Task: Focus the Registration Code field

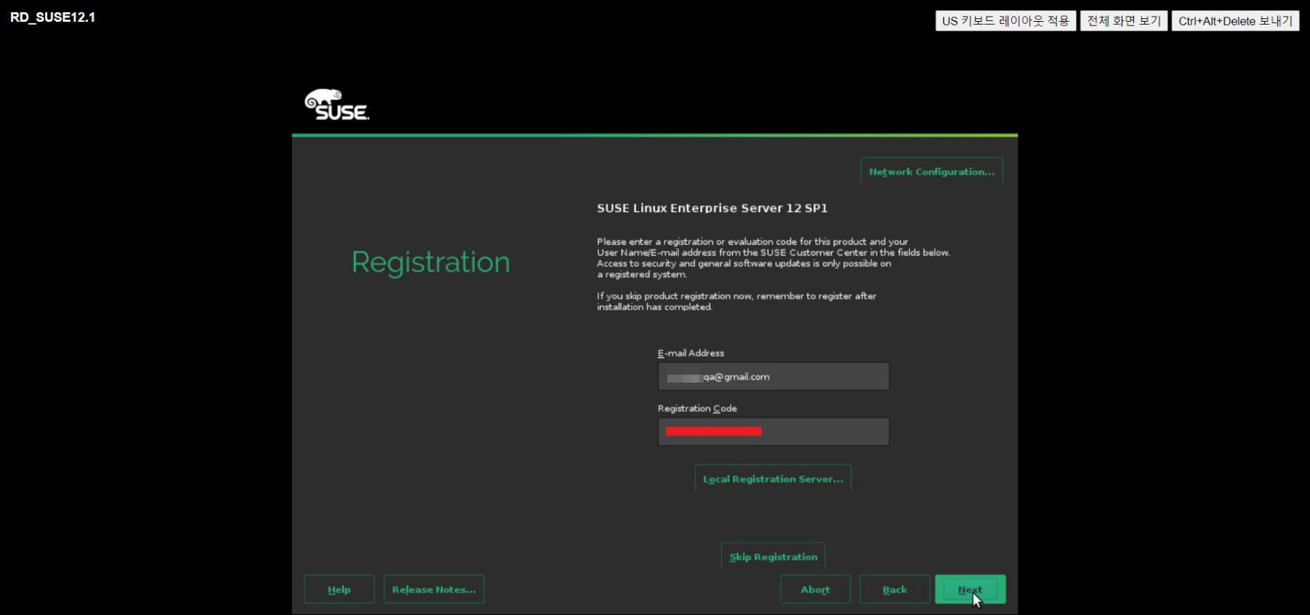Action: pyautogui.click(x=773, y=431)
